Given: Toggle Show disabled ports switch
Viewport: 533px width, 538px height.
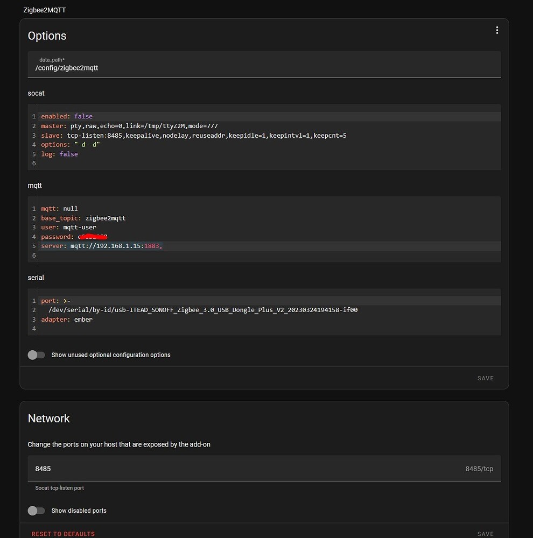Looking at the screenshot, I should point(36,511).
